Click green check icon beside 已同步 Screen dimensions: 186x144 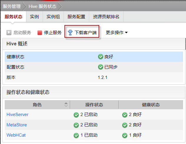click(101, 67)
